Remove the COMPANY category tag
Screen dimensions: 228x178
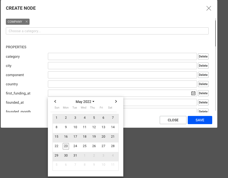(x=26, y=21)
